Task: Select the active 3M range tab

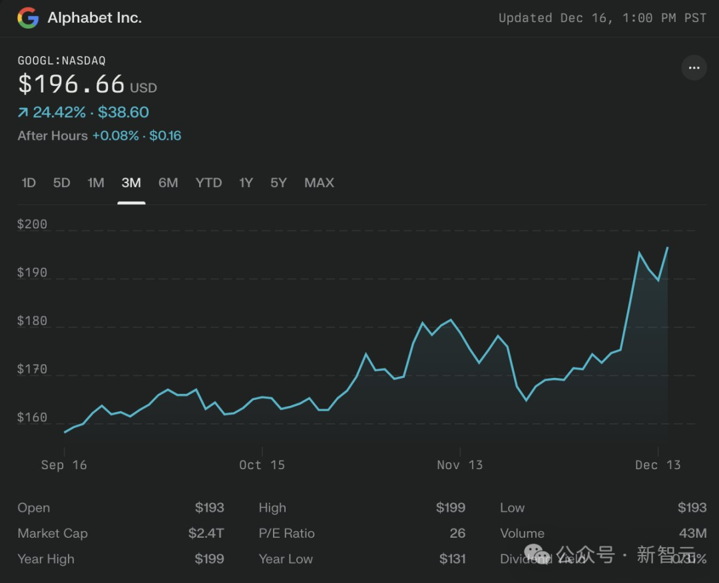Action: (x=131, y=183)
